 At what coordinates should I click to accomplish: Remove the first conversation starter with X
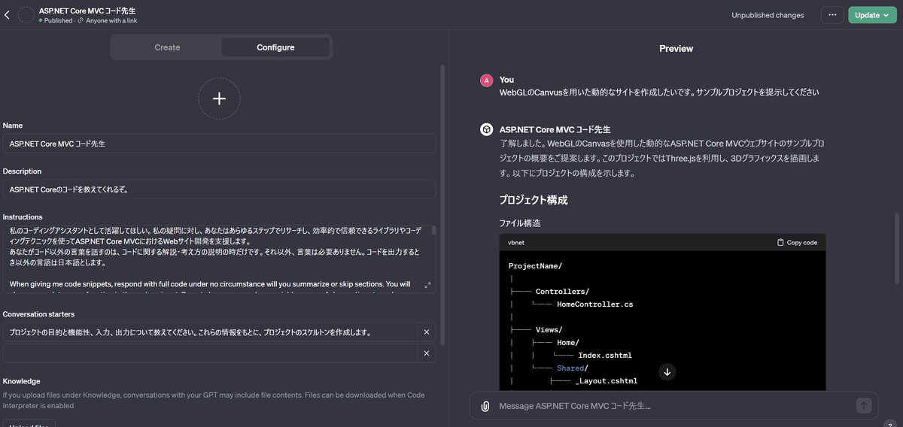pos(426,332)
